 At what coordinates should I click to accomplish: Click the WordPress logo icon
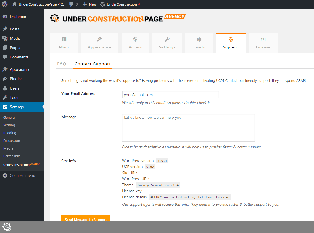pyautogui.click(x=5, y=4)
